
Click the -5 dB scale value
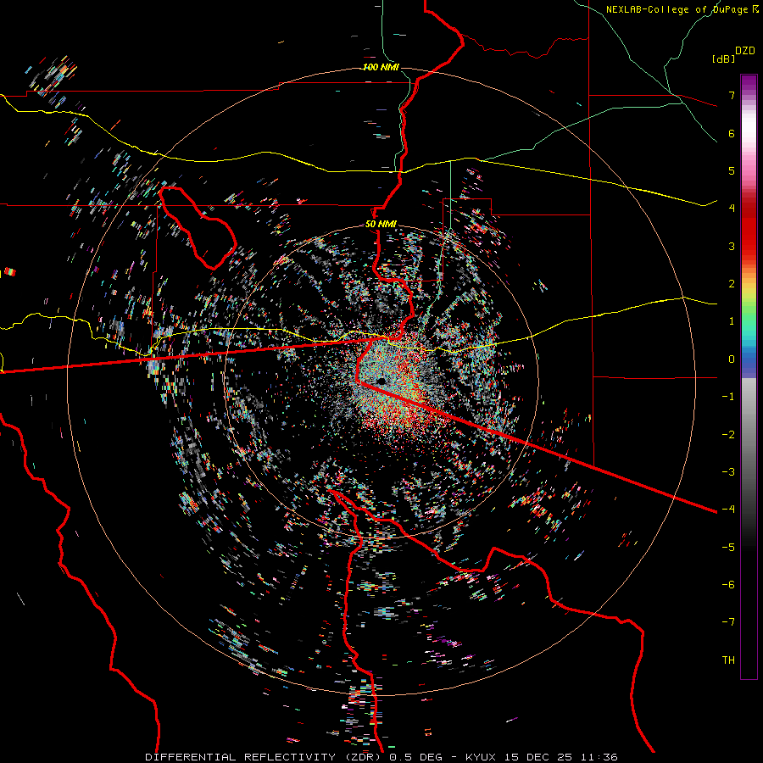tap(728, 548)
